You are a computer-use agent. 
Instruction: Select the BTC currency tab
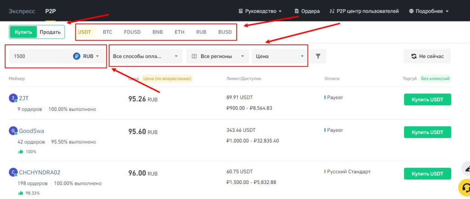[107, 32]
